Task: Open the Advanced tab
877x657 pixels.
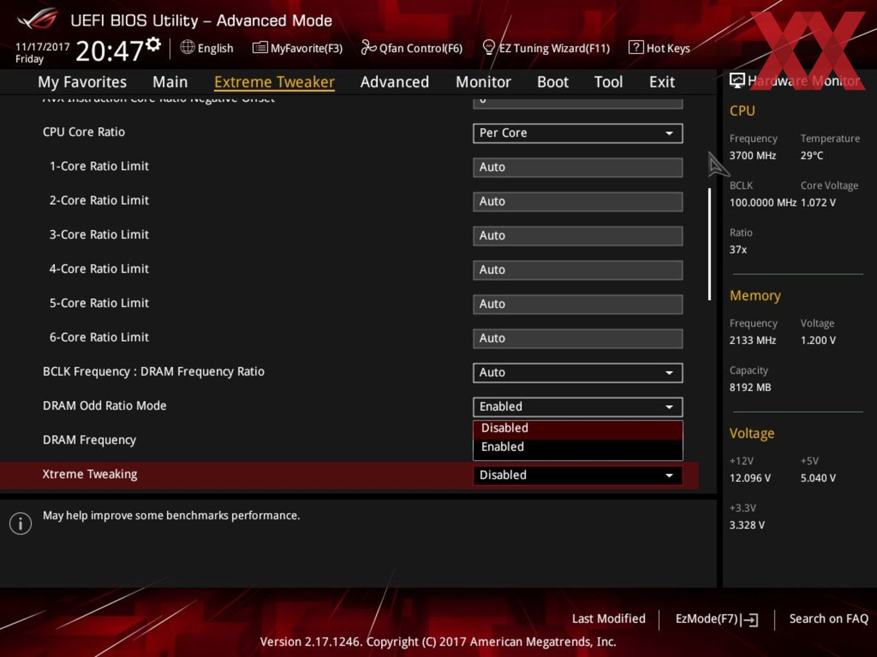Action: 395,82
